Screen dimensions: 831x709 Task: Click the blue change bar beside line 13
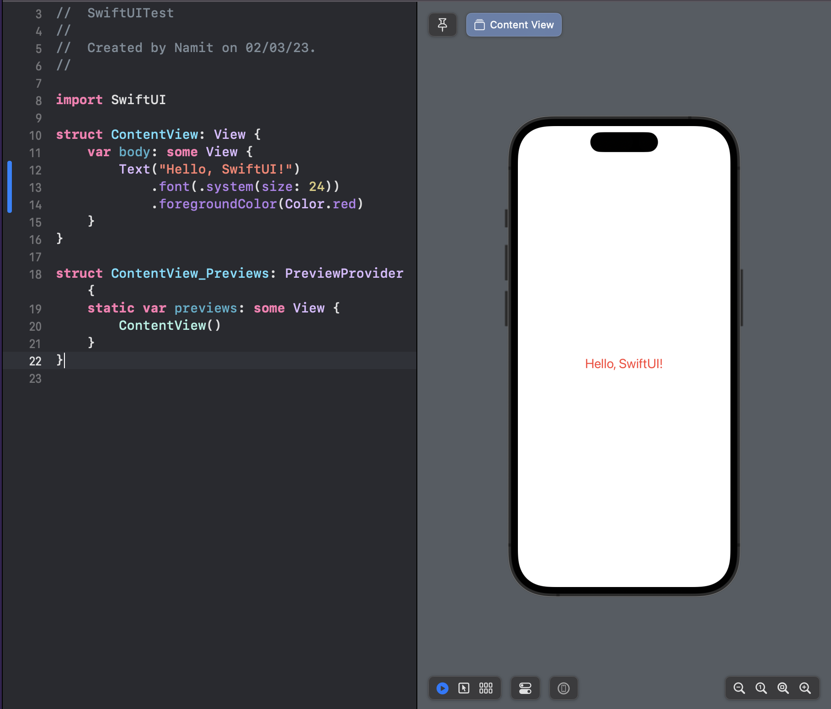click(x=10, y=187)
